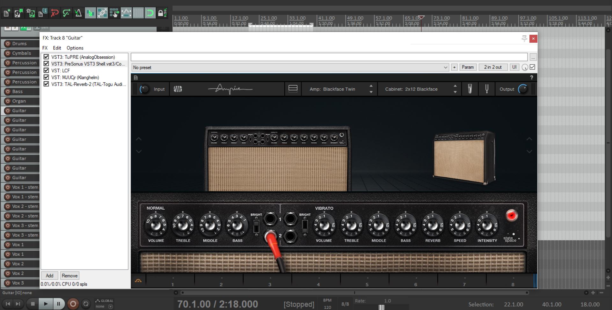Click the Ampire microphone icon

coord(470,89)
